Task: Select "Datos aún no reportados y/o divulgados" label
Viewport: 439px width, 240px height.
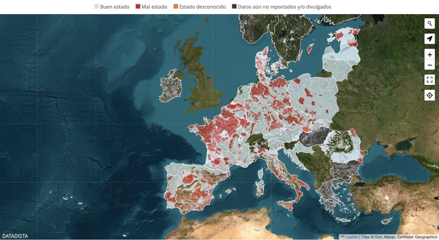Action: [284, 7]
